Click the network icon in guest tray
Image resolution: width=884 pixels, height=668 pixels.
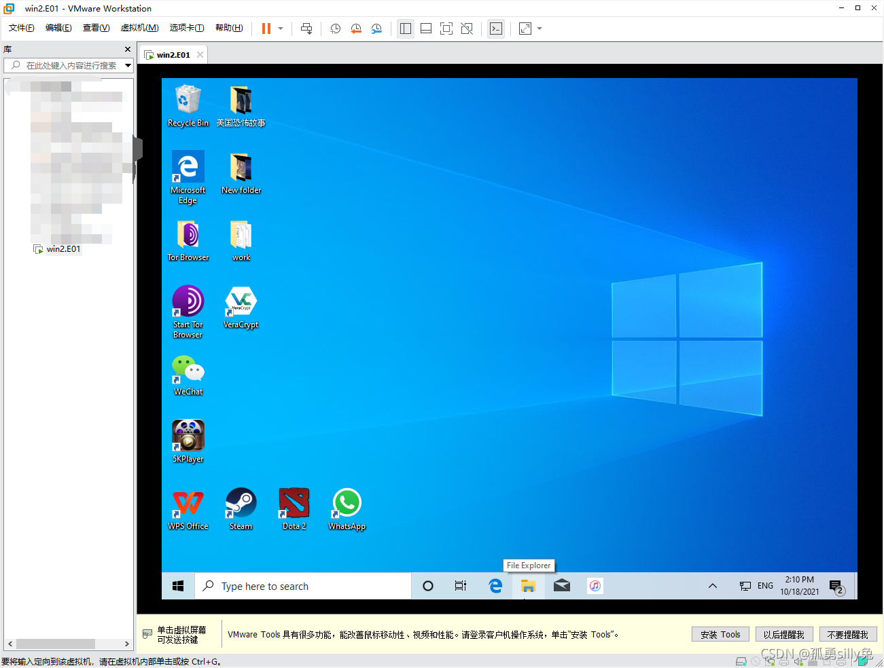(745, 586)
